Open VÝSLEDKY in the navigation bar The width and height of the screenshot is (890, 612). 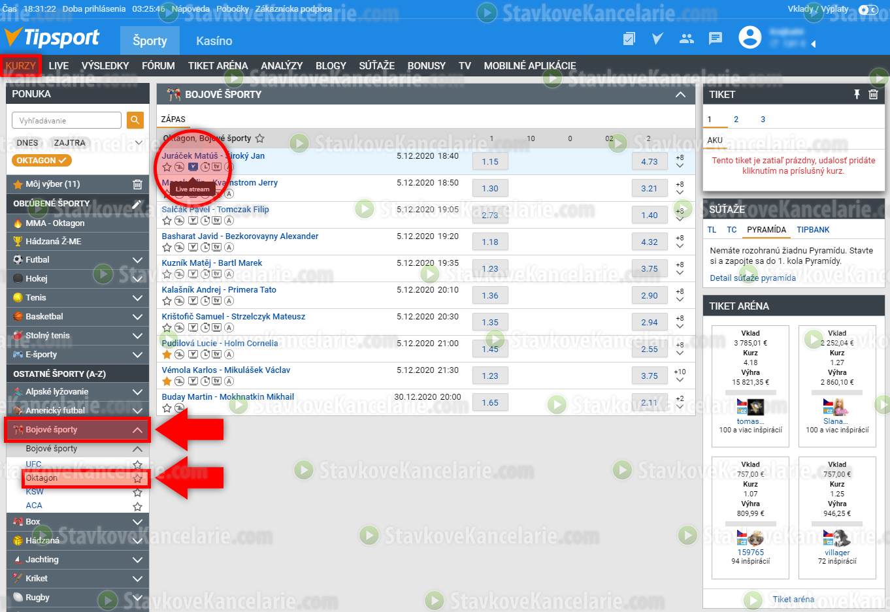[105, 65]
